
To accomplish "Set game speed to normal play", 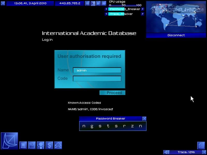I will click(93, 3).
